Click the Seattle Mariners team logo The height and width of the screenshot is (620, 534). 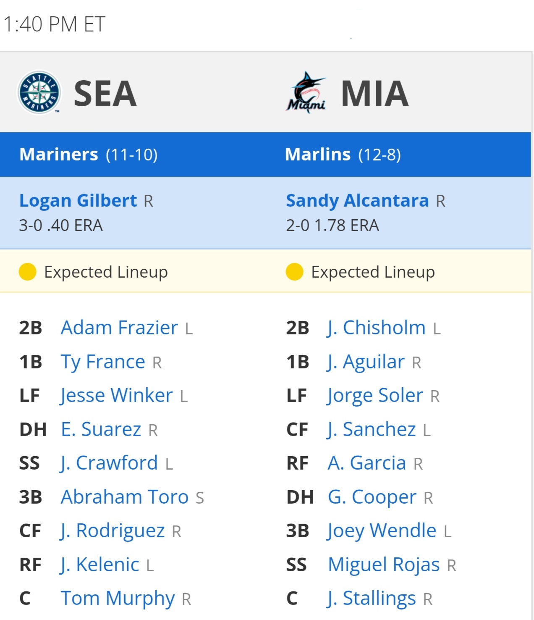39,92
